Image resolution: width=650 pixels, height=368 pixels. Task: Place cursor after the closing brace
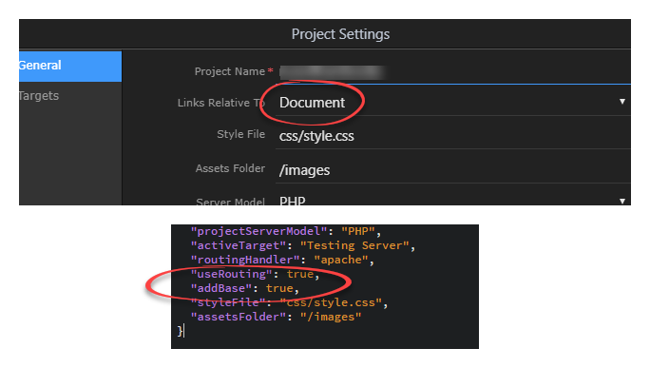point(183,331)
